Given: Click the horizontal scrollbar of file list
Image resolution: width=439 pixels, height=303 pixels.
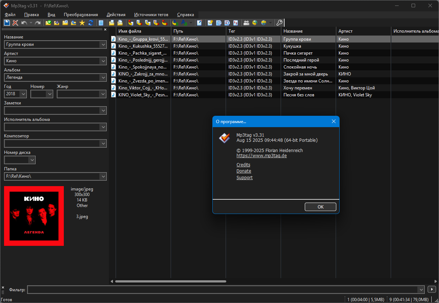Looking at the screenshot, I should 171,281.
